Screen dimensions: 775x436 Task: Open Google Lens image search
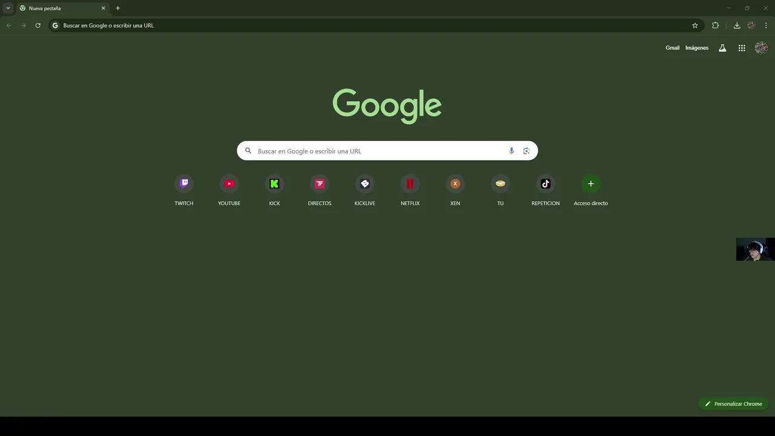(526, 151)
